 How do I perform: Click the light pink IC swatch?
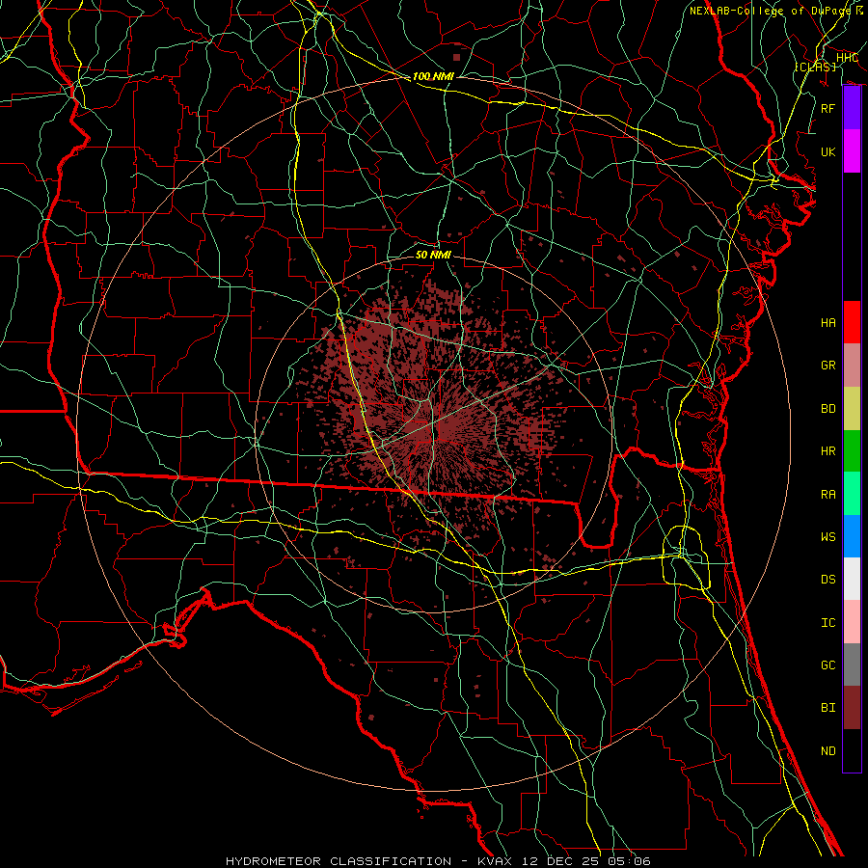click(x=852, y=622)
